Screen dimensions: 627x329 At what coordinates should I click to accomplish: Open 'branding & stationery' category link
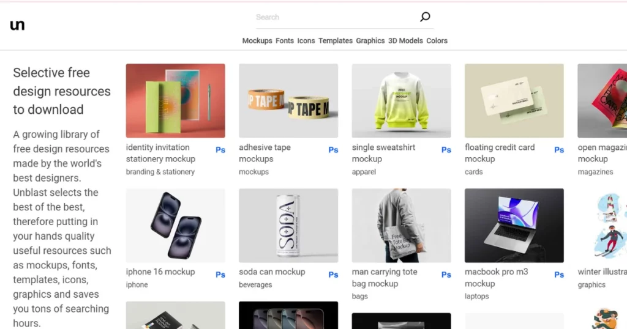pos(160,172)
